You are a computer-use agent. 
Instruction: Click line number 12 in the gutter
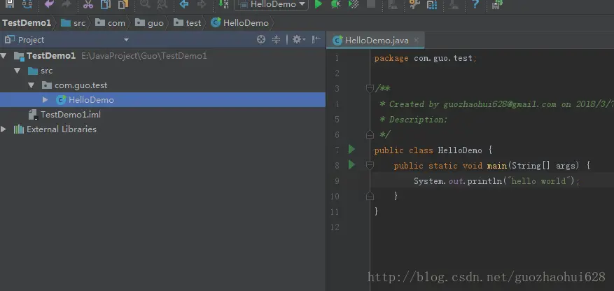point(334,227)
